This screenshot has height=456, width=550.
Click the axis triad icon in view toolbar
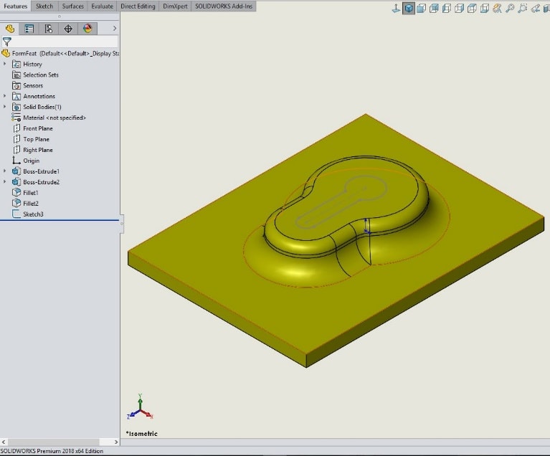pos(395,9)
